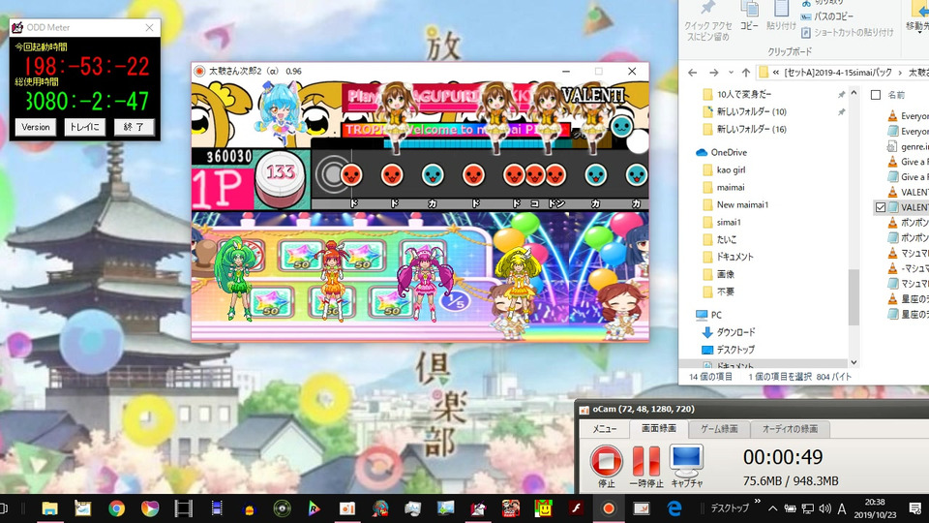
Task: Expand デスクトップ toolbar chevron on taskbar
Action: [x=757, y=502]
